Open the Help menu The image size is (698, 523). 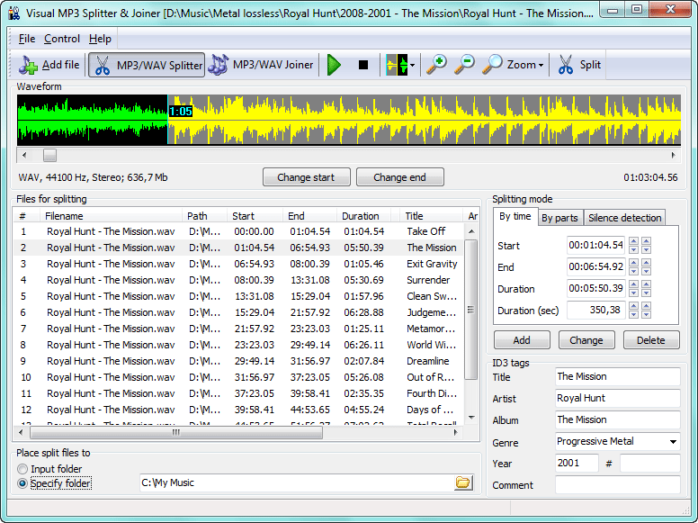coord(100,39)
